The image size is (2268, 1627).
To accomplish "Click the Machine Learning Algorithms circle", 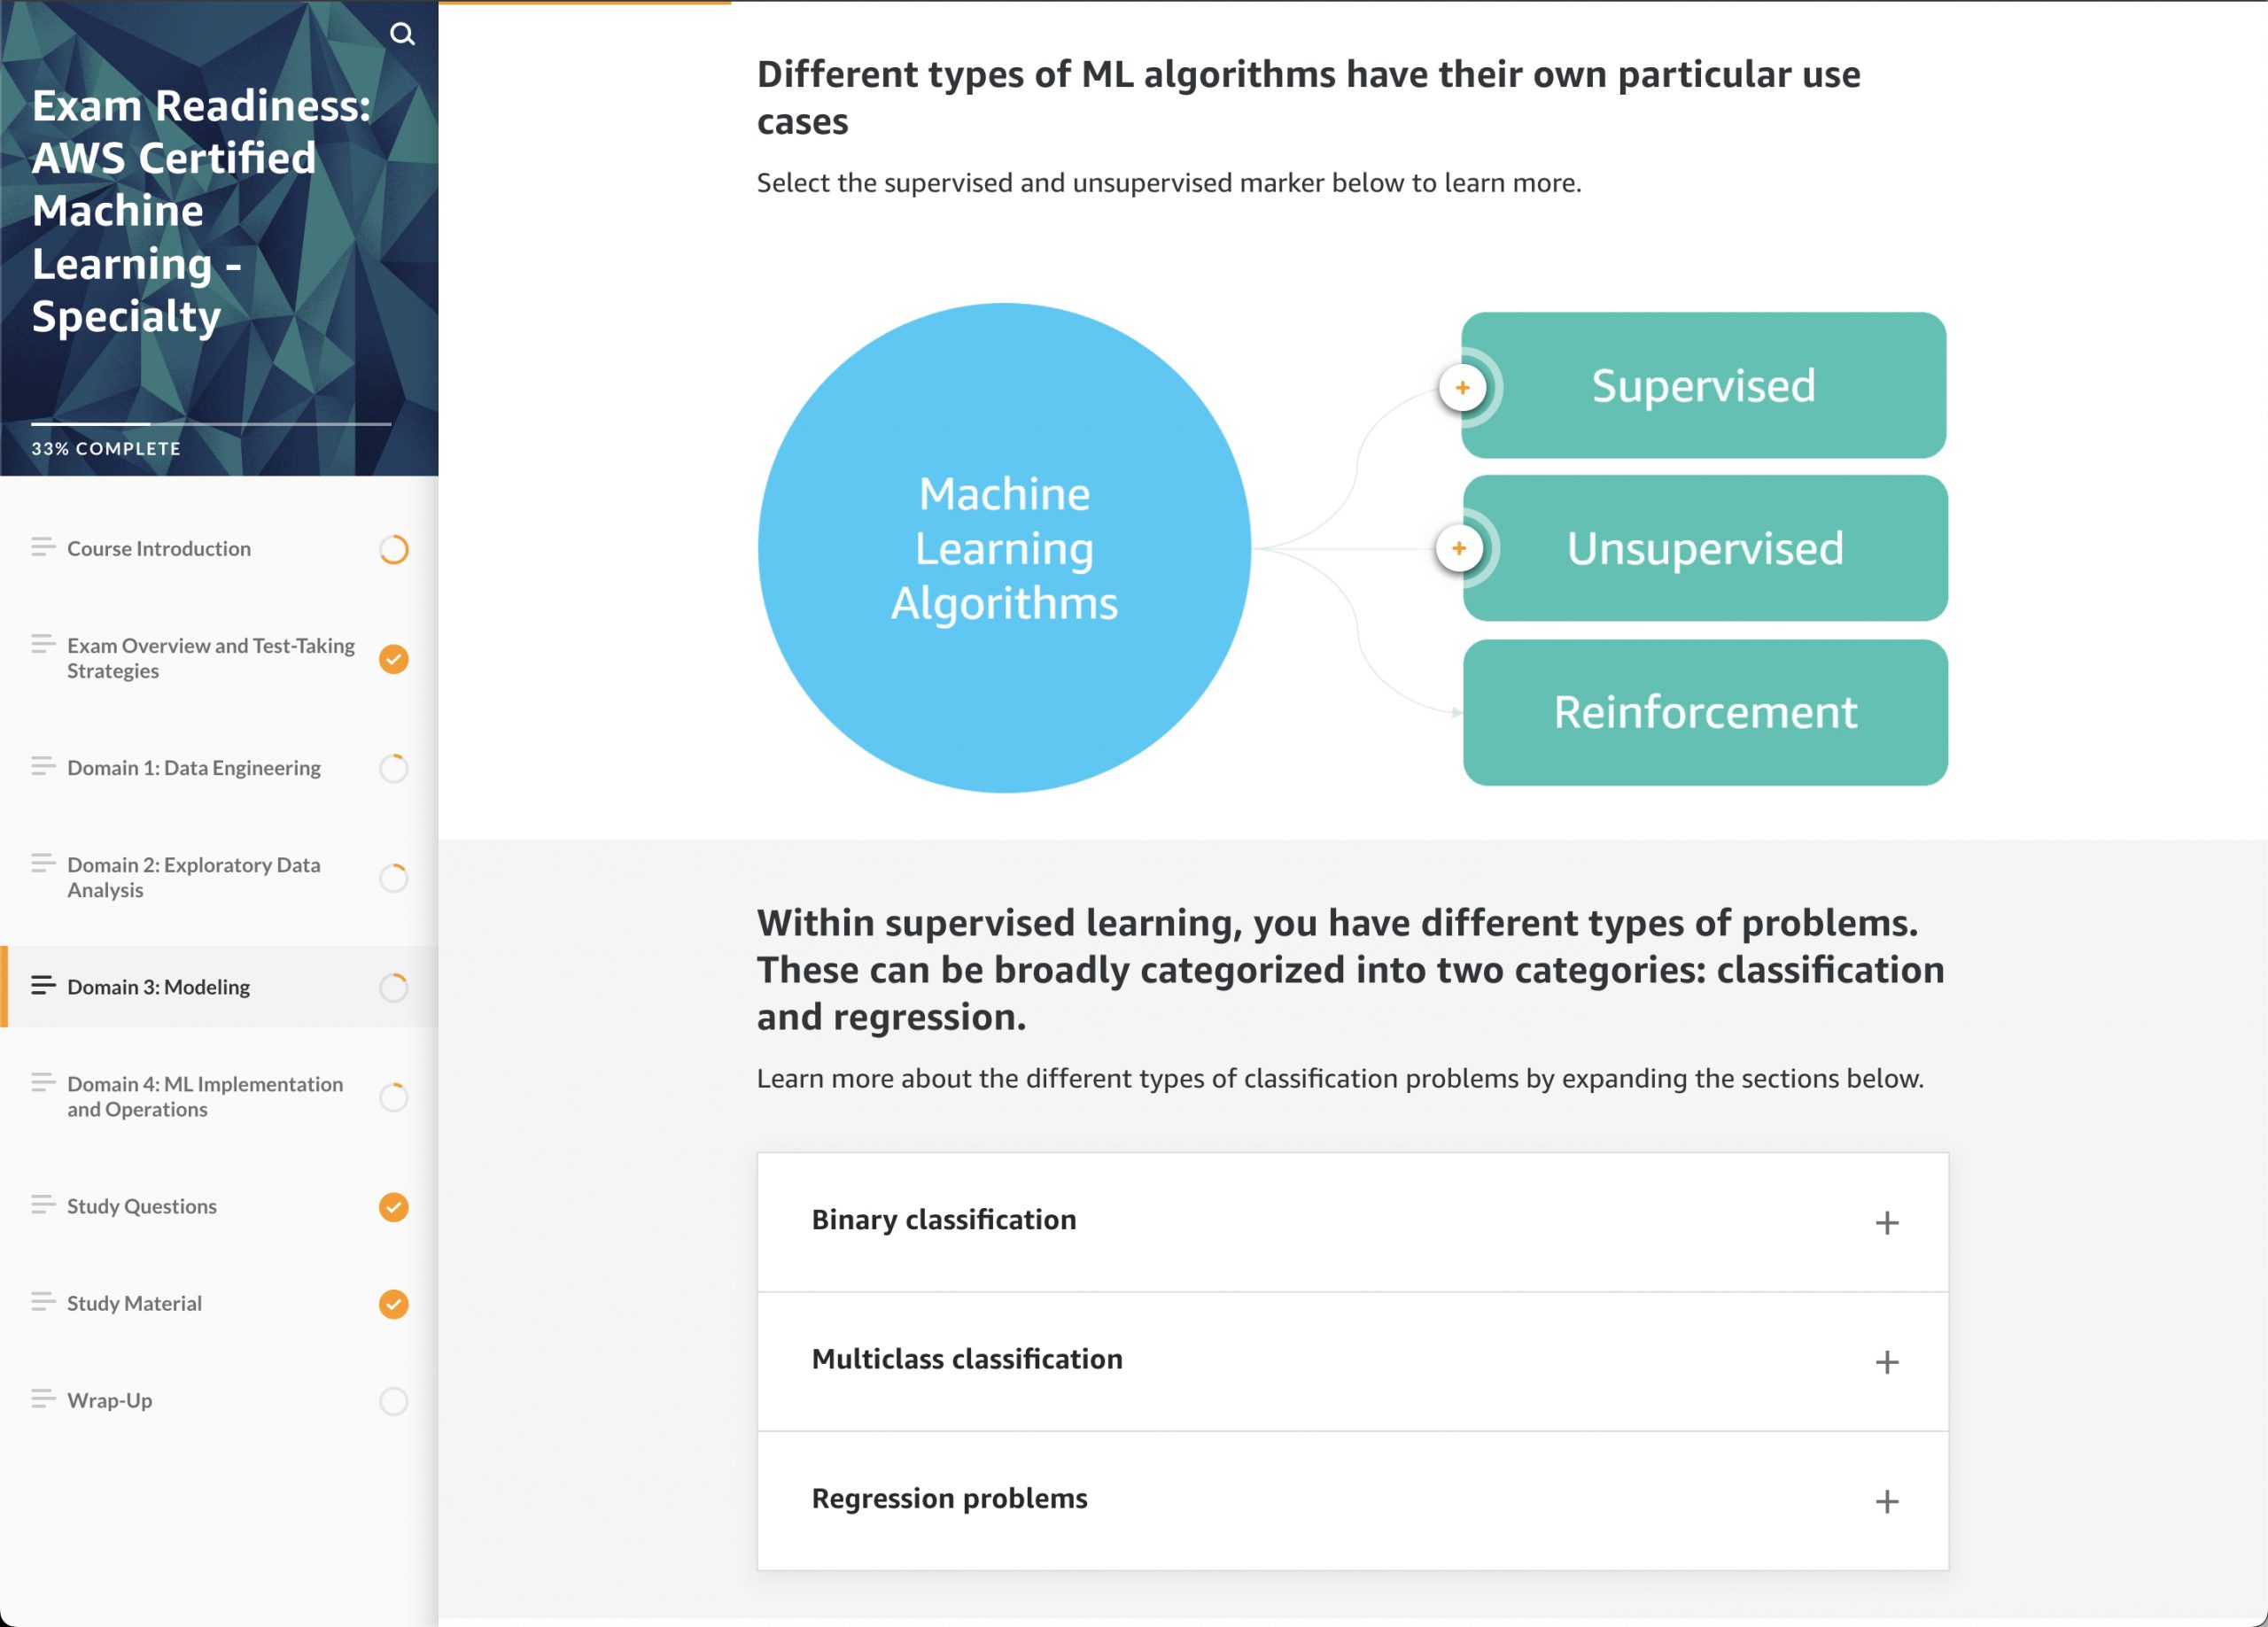I will click(1004, 546).
